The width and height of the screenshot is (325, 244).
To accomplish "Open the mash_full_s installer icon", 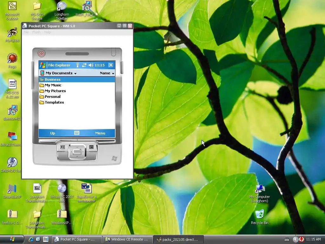I will click(86, 9).
